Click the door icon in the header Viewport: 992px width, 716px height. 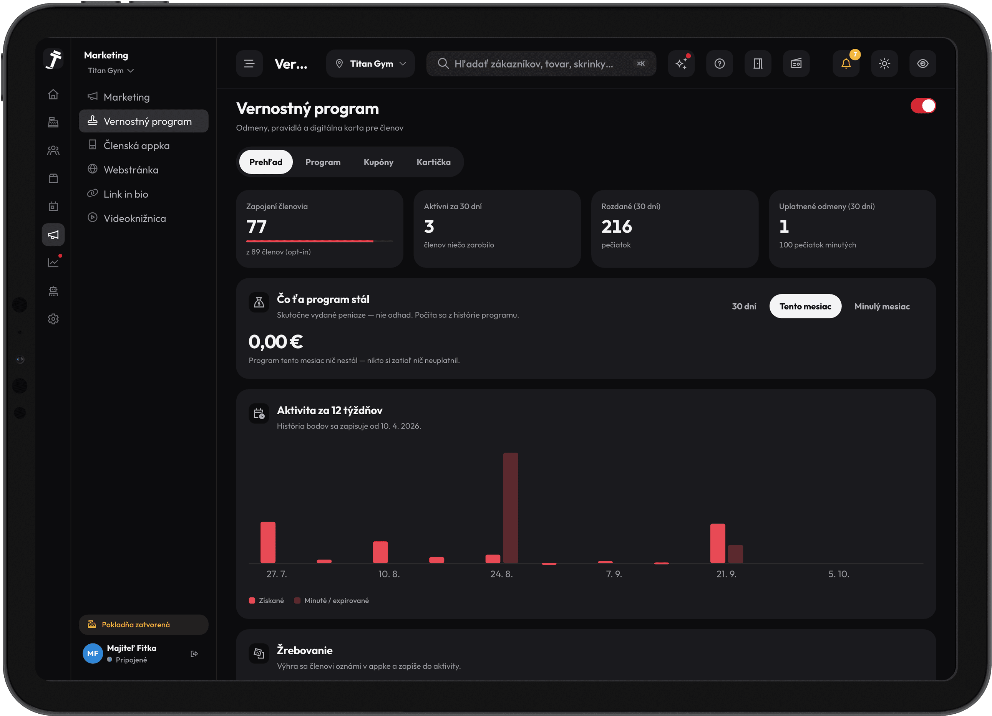[758, 64]
